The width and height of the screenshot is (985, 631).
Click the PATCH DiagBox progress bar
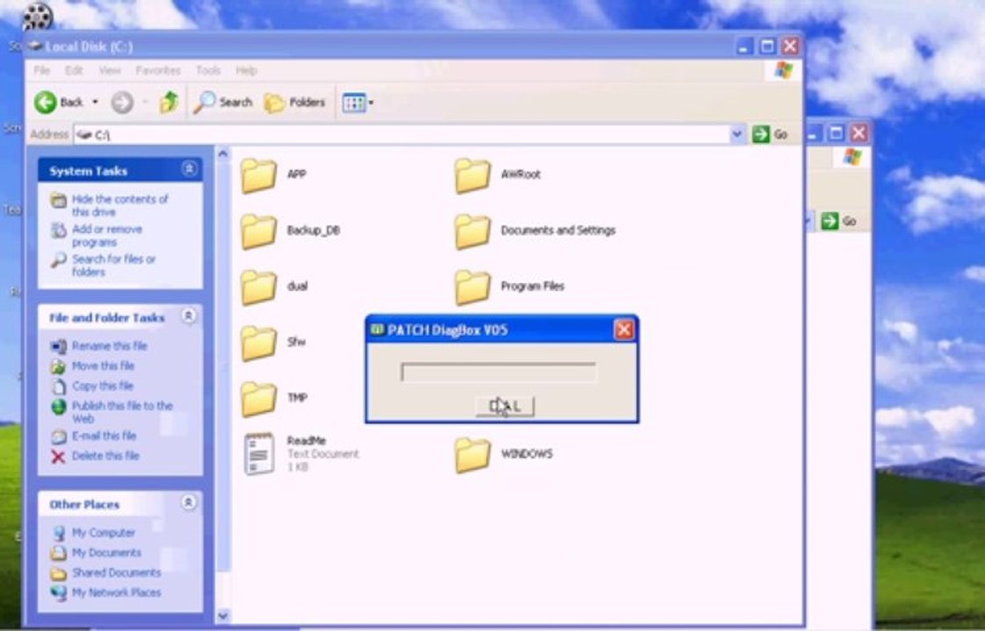click(499, 372)
